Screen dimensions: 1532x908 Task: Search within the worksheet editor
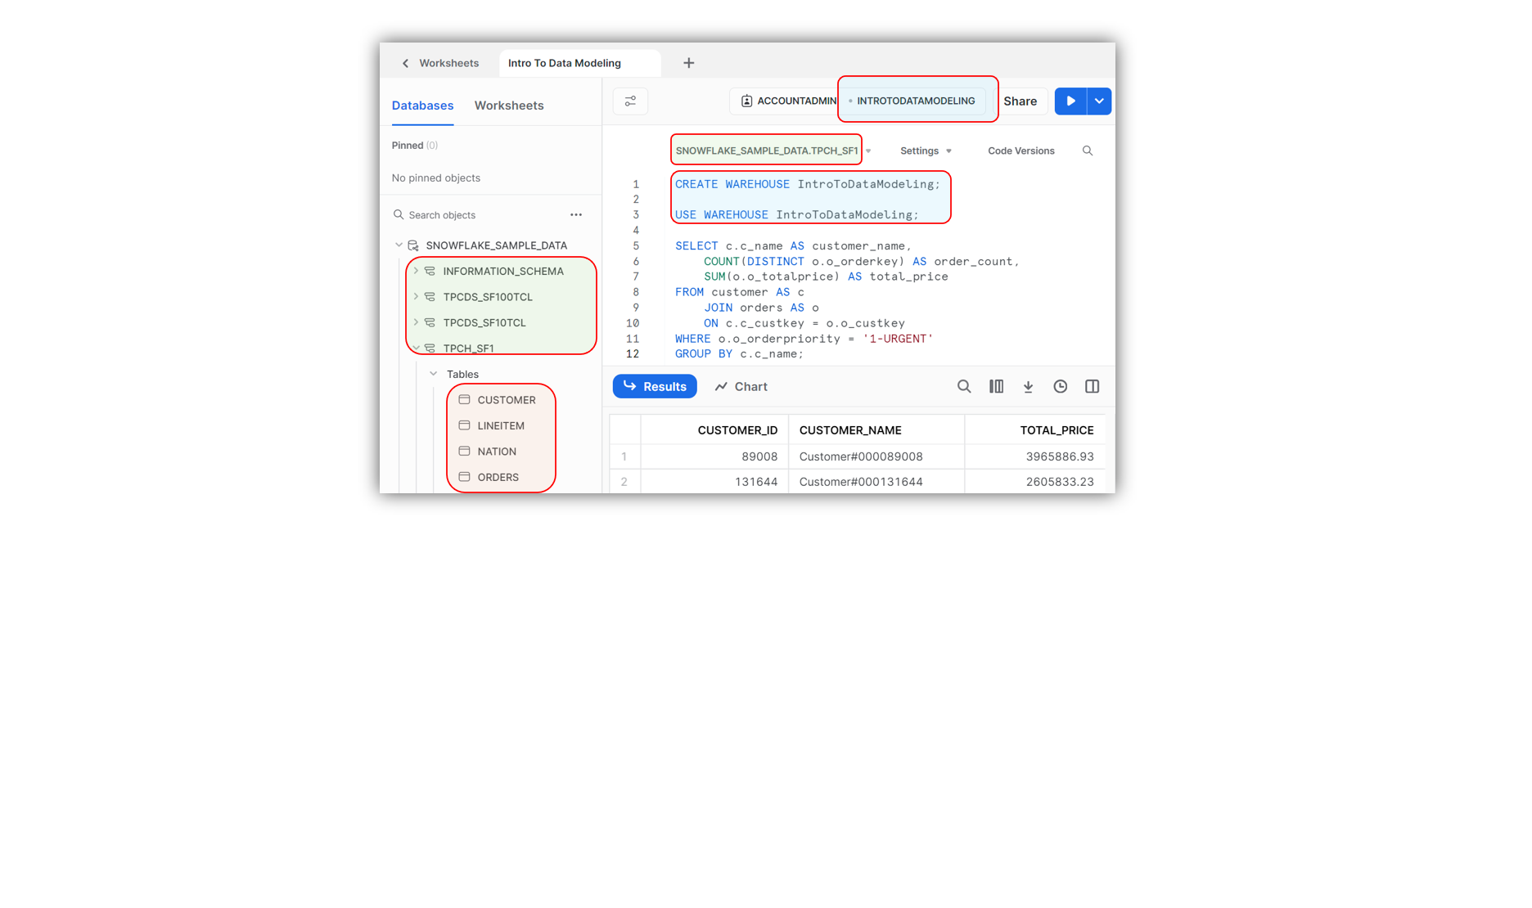[1087, 151]
